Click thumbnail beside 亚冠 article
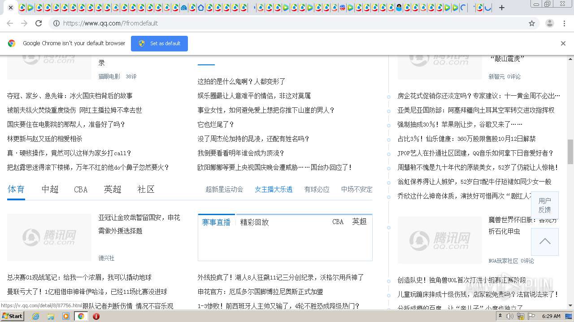Viewport: 574px width, 322px height. tap(49, 237)
